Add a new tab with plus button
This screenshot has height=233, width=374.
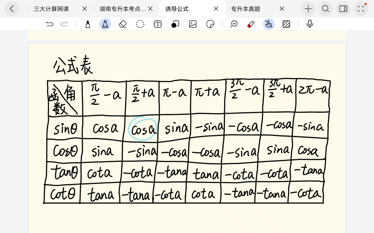pos(308,9)
